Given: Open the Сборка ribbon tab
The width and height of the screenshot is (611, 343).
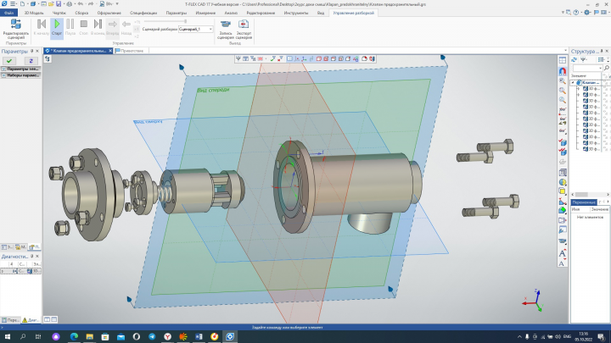Looking at the screenshot, I should [x=81, y=13].
